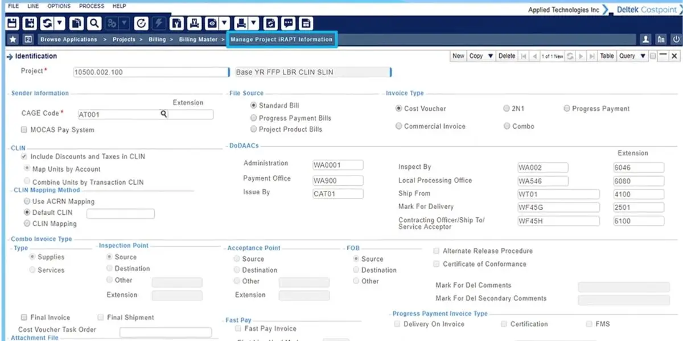The height and width of the screenshot is (341, 683).
Task: Click the document refresh toolbar icon
Action: click(271, 23)
